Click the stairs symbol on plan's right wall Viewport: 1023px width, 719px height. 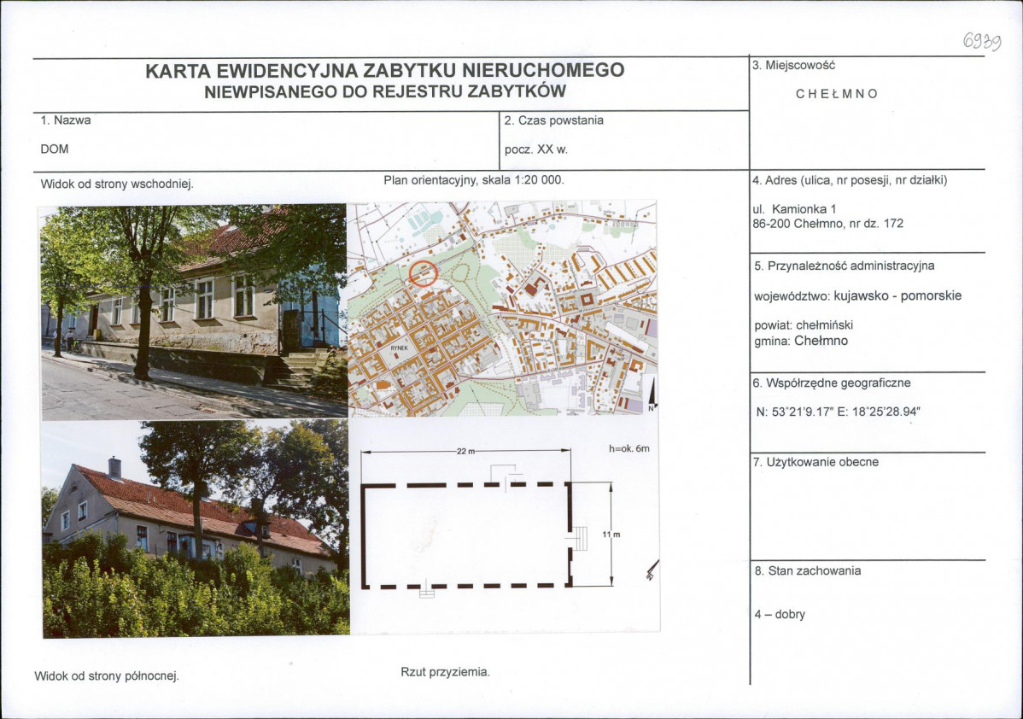[x=579, y=538]
